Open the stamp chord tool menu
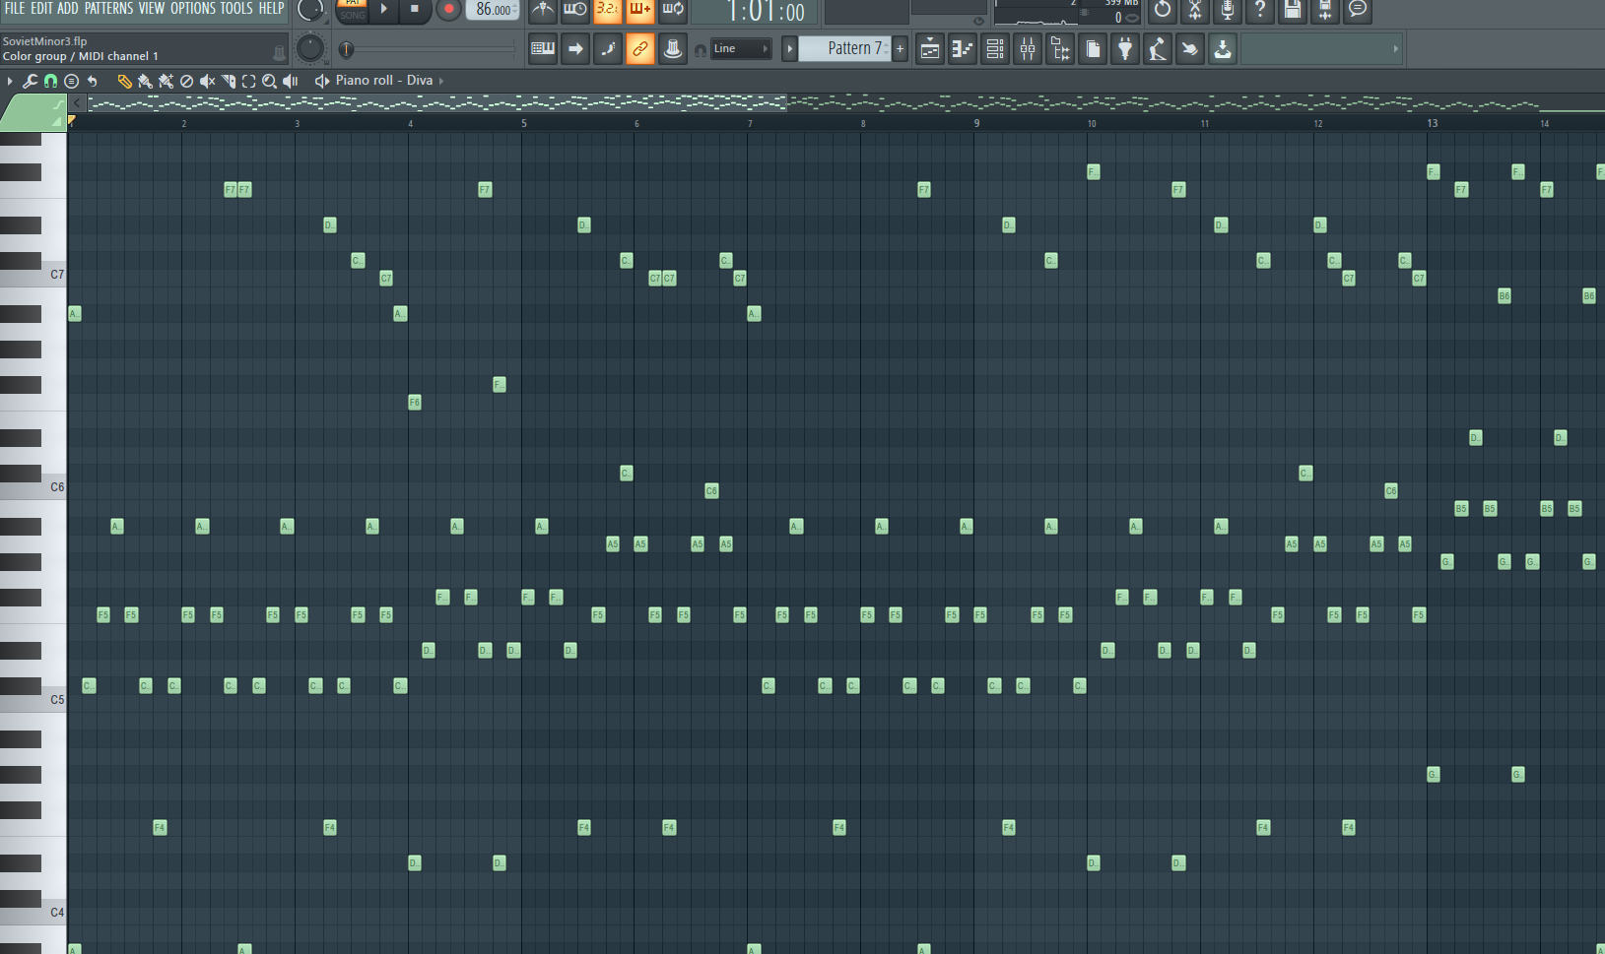1605x954 pixels. [72, 81]
